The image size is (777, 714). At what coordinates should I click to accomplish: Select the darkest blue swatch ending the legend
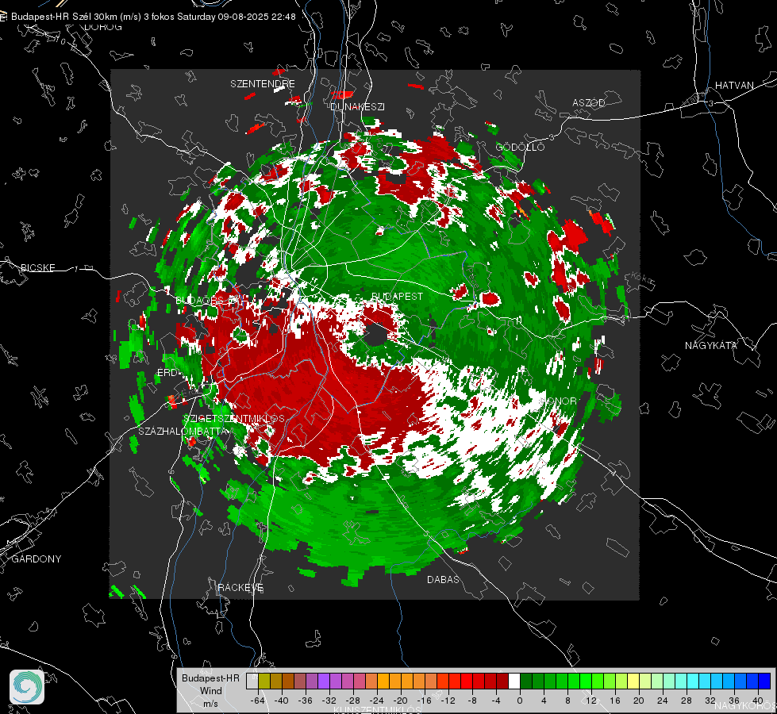(764, 681)
